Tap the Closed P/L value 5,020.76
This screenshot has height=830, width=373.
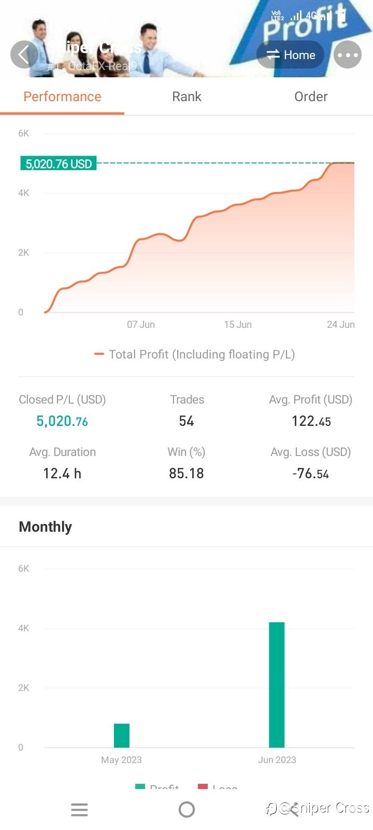[x=62, y=421]
